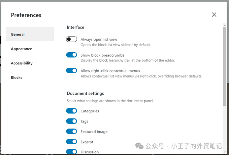Image resolution: width=229 pixels, height=155 pixels.
Task: Close the Preferences dialog
Action: click(214, 14)
